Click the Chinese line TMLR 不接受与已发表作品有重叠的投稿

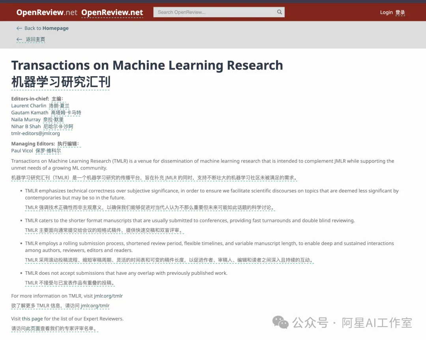pos(70,283)
